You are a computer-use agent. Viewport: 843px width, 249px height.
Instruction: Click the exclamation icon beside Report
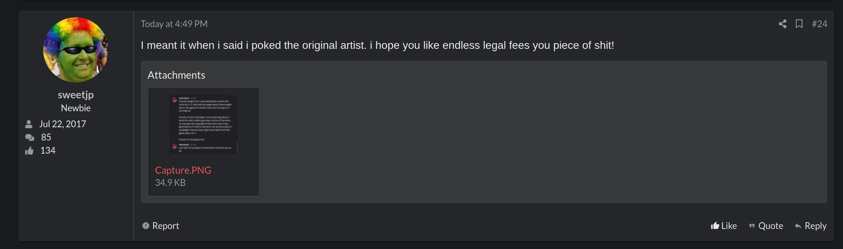click(x=146, y=226)
